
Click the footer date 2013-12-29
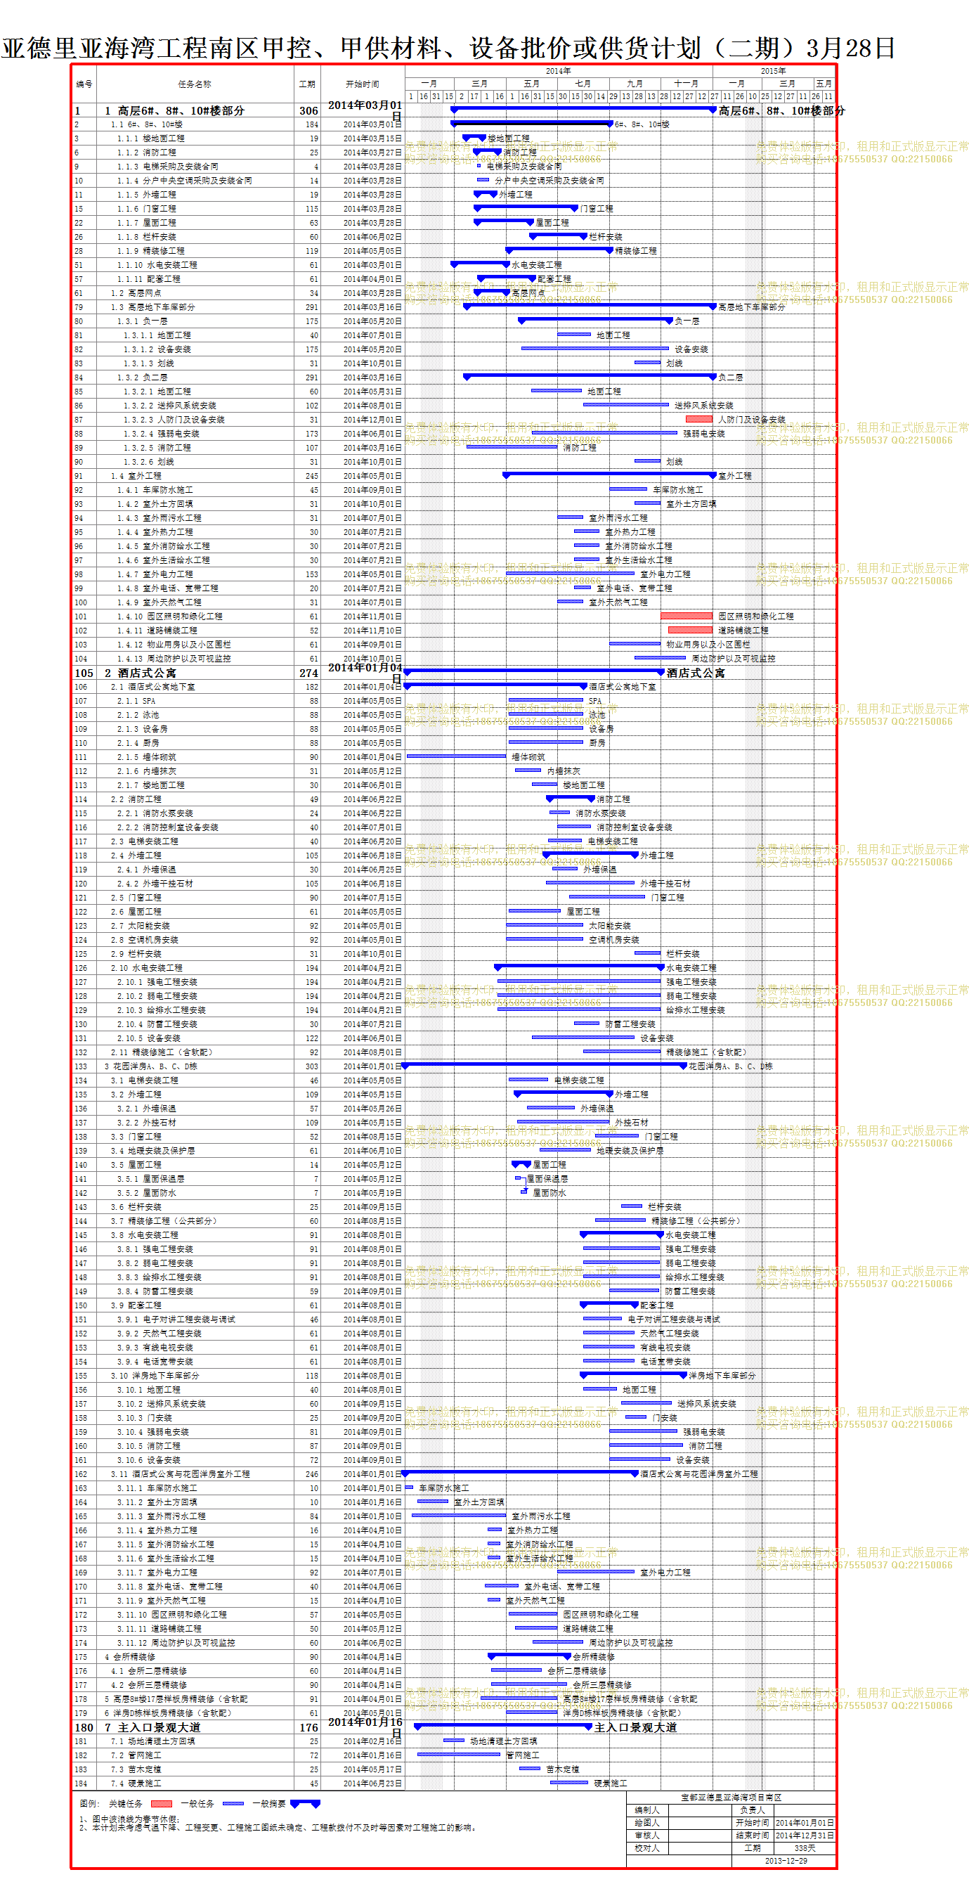(786, 1861)
